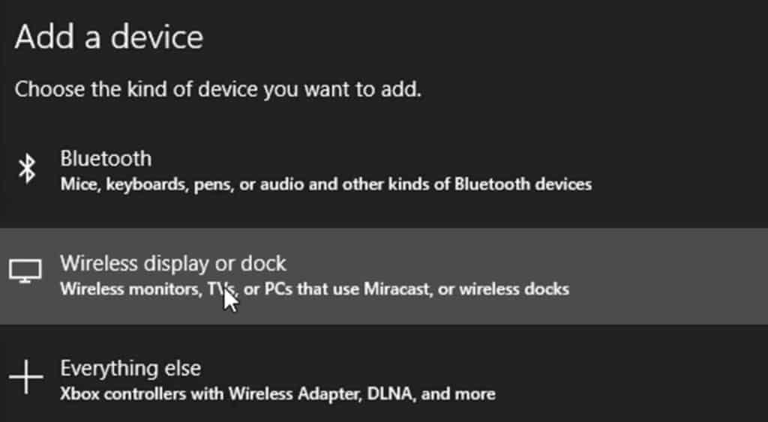
Task: Click the Choose the kind of device subtitle
Action: (x=218, y=90)
